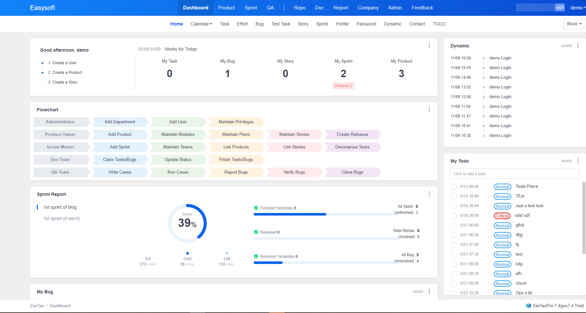Screen dimensions: 586x313
Task: Click the 'Click to add a todo' field
Action: (515, 174)
